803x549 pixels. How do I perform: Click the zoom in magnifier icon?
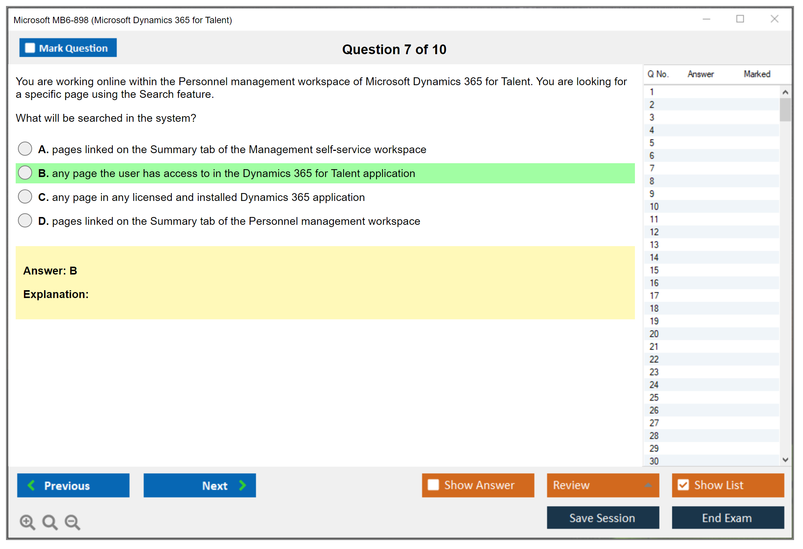click(27, 522)
